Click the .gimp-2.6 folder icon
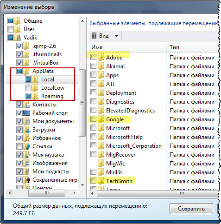This screenshot has height=224, width=221. coord(26,46)
